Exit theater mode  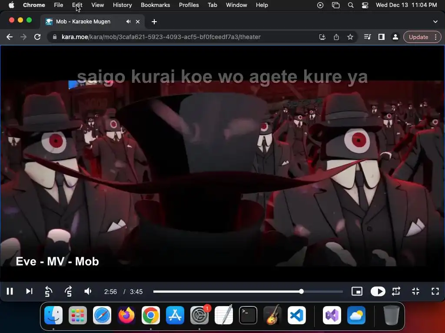pyautogui.click(x=415, y=291)
